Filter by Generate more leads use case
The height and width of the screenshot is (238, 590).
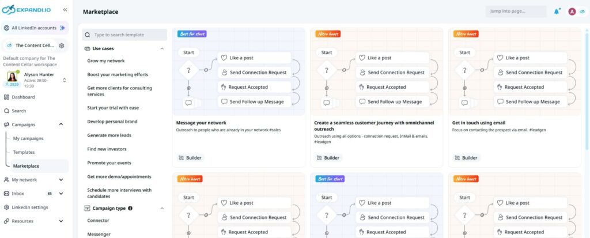[x=109, y=135]
